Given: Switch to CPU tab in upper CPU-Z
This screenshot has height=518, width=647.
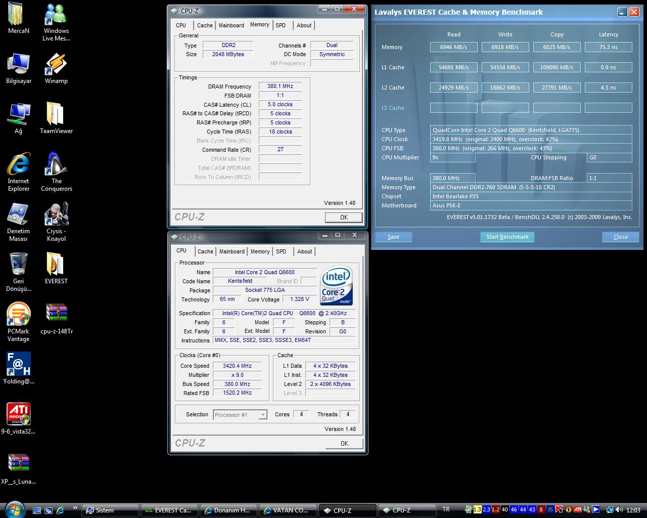Looking at the screenshot, I should (x=181, y=25).
